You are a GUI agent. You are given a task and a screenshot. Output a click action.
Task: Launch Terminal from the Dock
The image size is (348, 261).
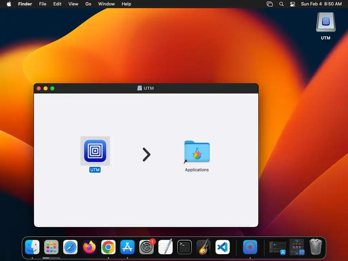click(185, 247)
